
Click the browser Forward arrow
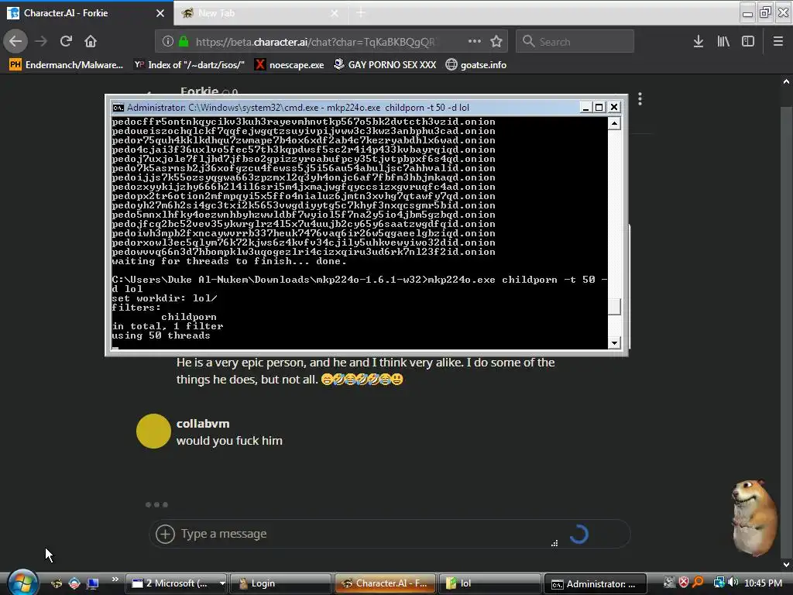point(41,41)
